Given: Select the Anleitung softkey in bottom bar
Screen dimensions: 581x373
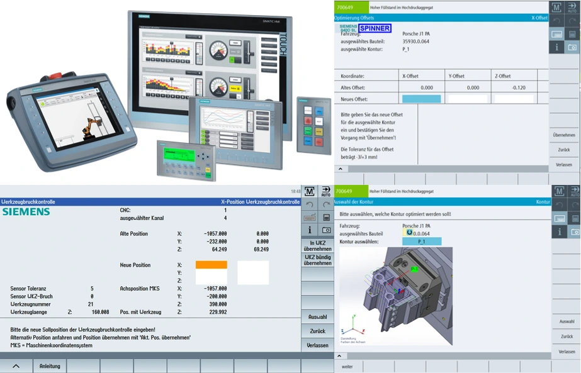Looking at the screenshot, I should [50, 366].
